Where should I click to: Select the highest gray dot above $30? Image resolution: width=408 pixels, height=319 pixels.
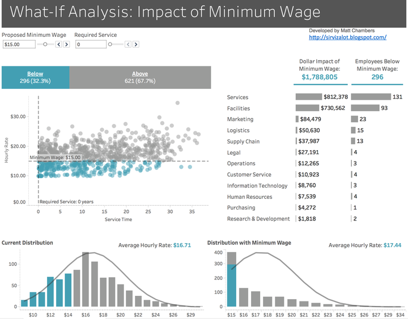coord(177,103)
